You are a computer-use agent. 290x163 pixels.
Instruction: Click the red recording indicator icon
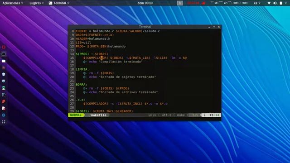203,3
